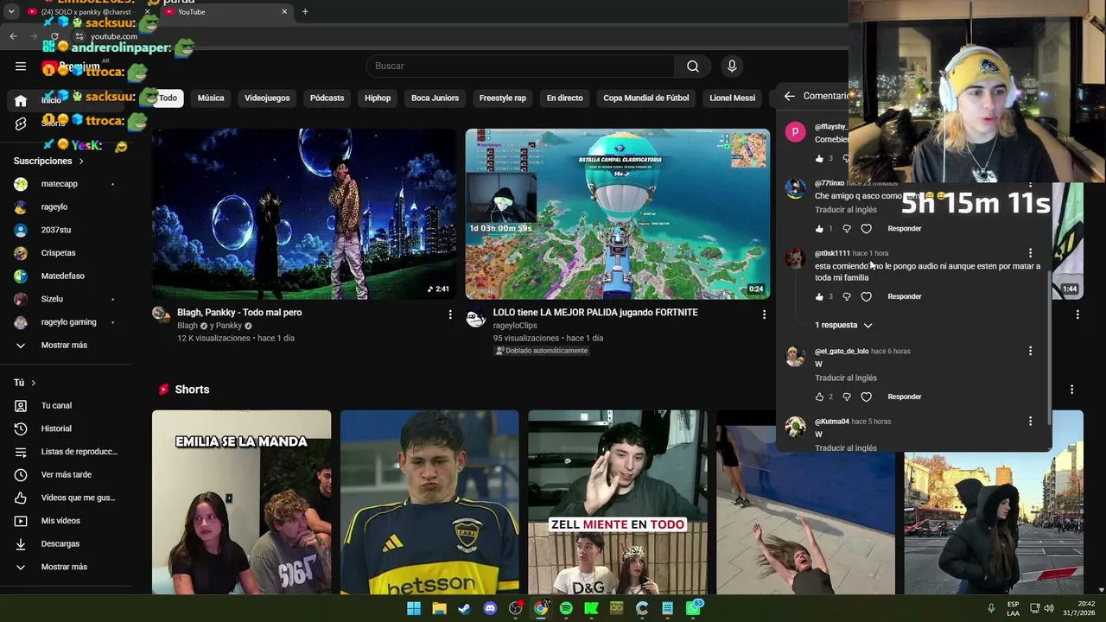Screen dimensions: 1106x622
Task: Heart the comment by @el_gato_de_lolo
Action: tap(867, 397)
